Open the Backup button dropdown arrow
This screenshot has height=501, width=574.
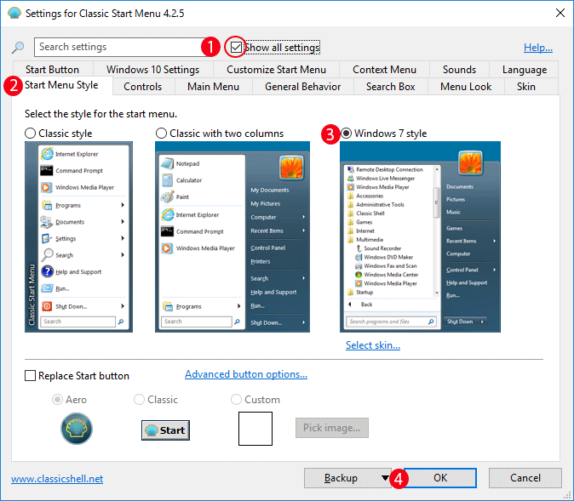[x=384, y=477]
